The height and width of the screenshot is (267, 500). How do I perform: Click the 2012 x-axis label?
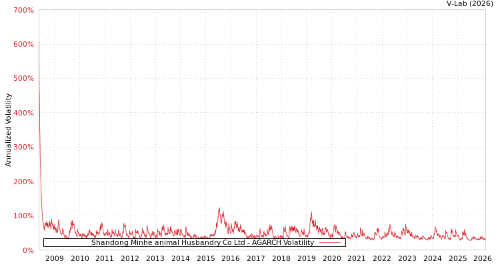click(130, 258)
